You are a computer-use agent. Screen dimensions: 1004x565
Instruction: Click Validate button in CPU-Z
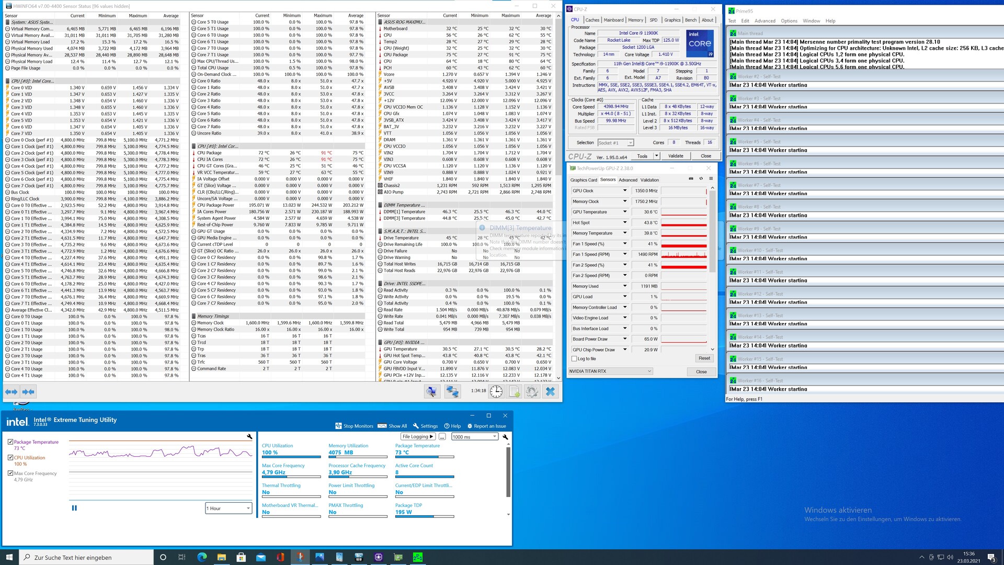coord(675,156)
